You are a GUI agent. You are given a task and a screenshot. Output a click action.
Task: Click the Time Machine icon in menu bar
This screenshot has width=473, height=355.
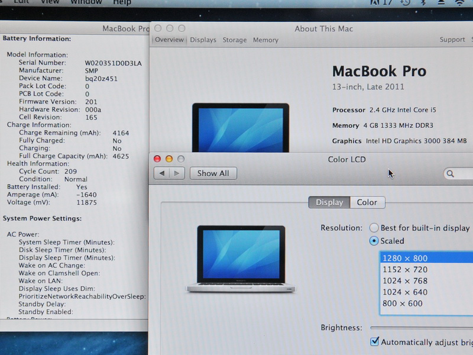pyautogui.click(x=406, y=2)
